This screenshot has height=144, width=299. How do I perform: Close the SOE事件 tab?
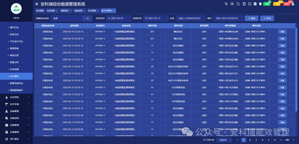(x=114, y=11)
